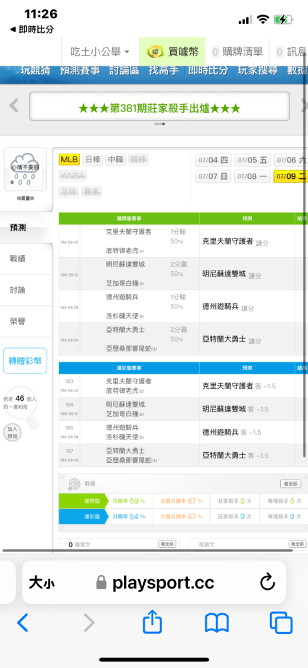Tap the Safari forward arrow
Viewport: 308px width, 668px height.
[x=89, y=623]
